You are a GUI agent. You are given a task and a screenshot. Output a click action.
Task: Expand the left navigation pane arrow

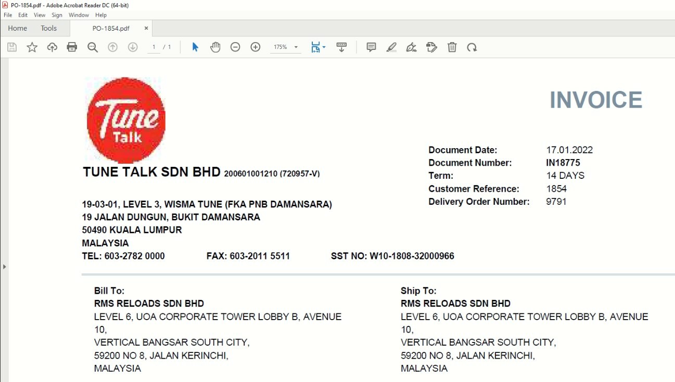tap(5, 267)
